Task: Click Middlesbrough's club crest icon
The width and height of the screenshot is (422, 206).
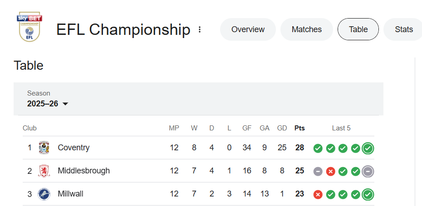Action: pos(44,171)
